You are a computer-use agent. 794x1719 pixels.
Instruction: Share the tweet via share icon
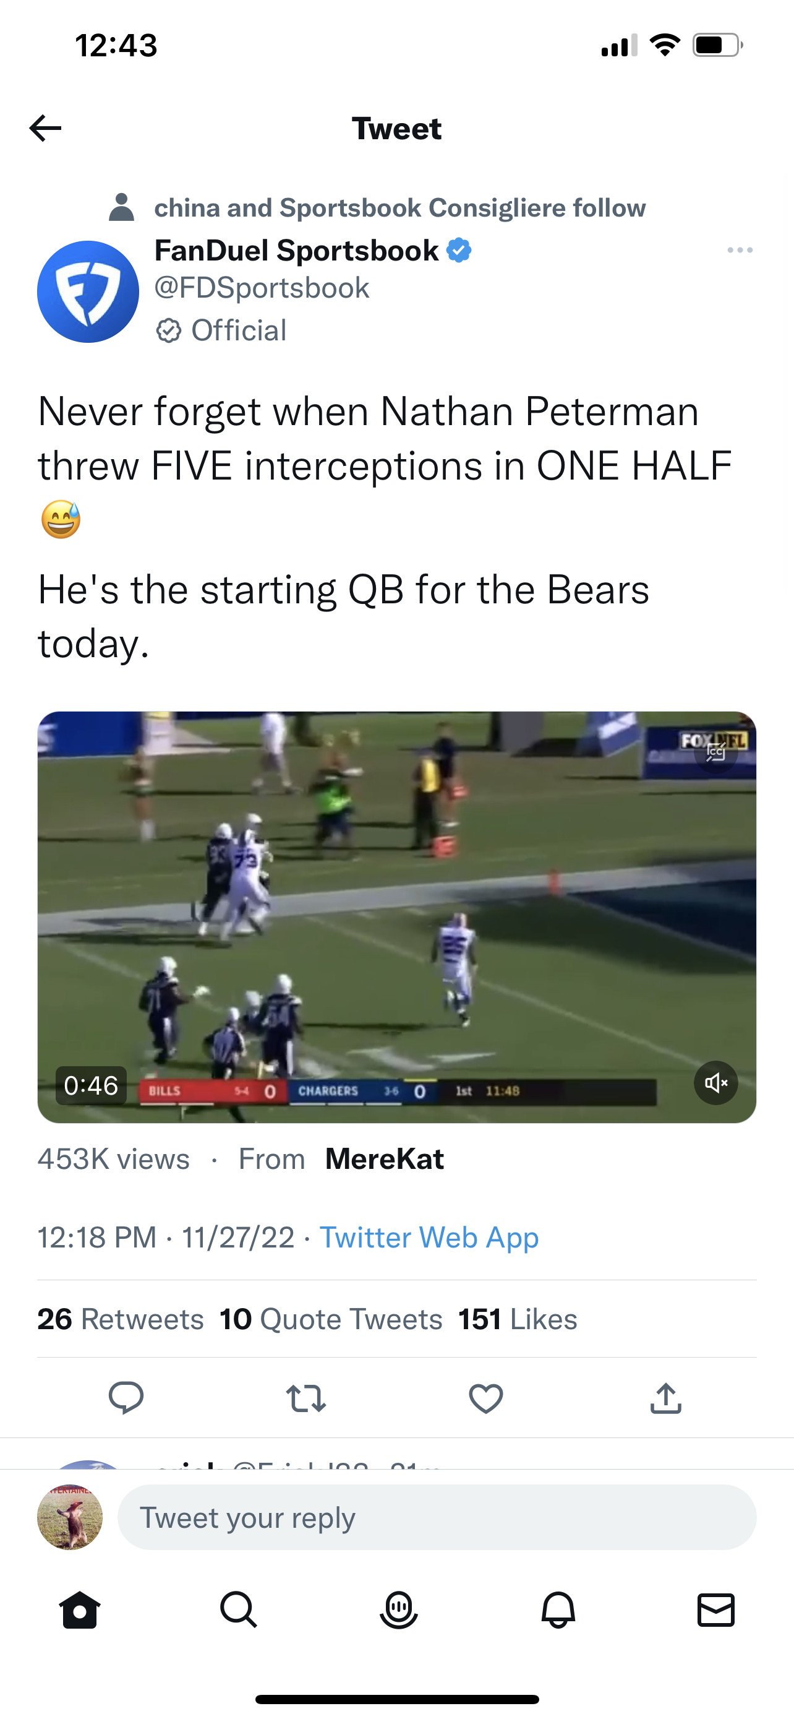pos(665,1398)
